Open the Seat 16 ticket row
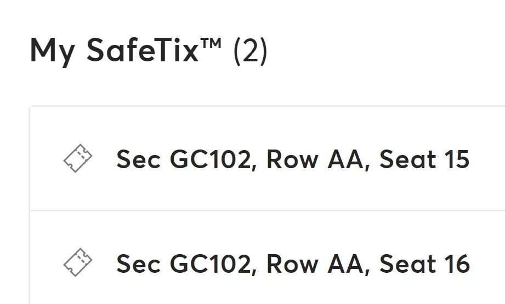 293,263
